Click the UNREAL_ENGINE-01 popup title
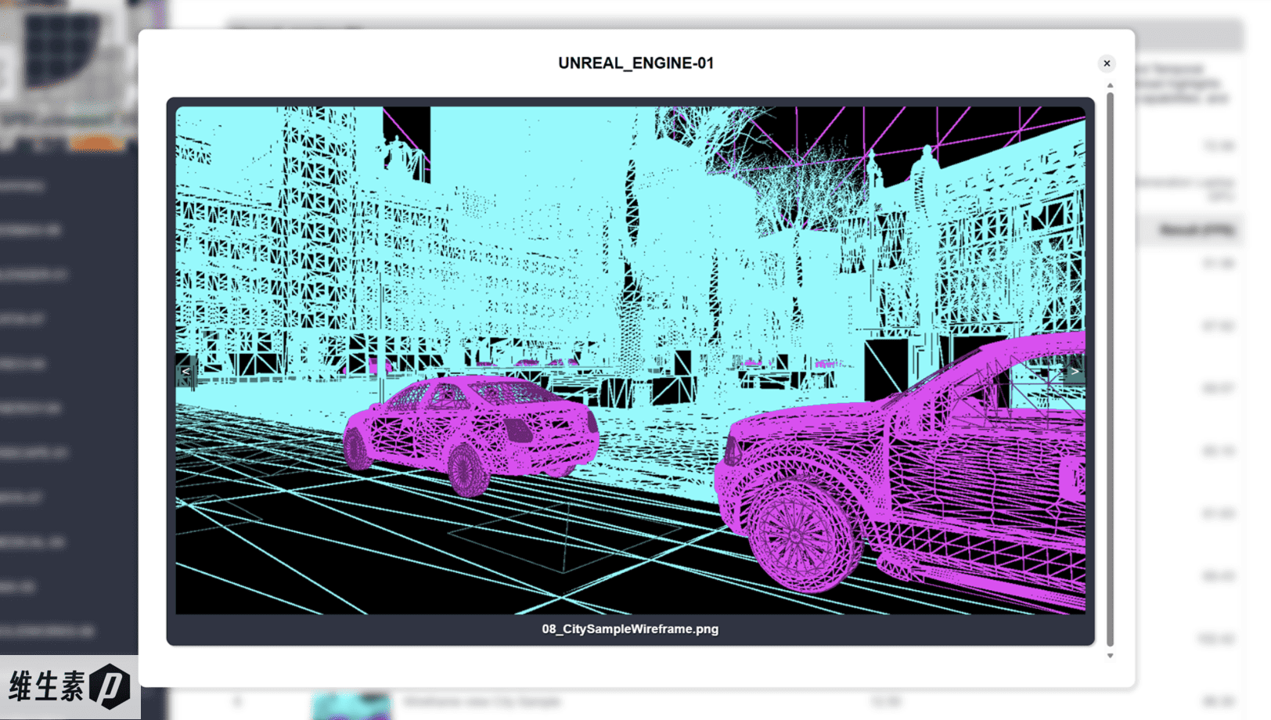Image resolution: width=1271 pixels, height=720 pixels. (x=635, y=63)
